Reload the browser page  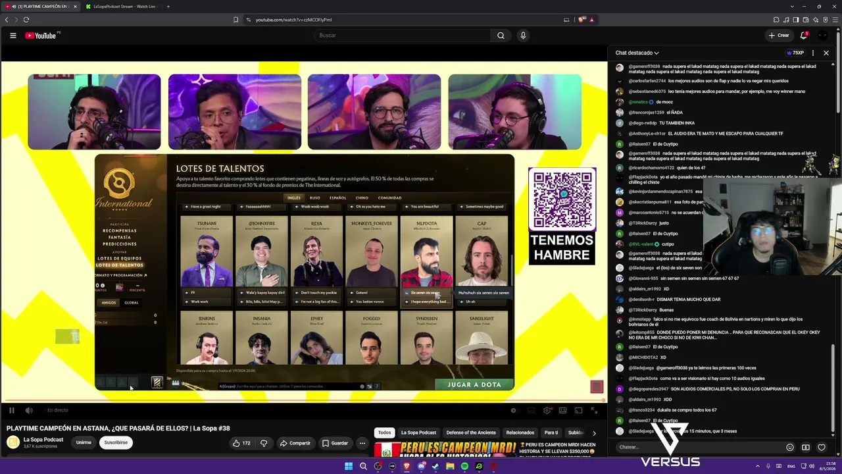pyautogui.click(x=26, y=20)
